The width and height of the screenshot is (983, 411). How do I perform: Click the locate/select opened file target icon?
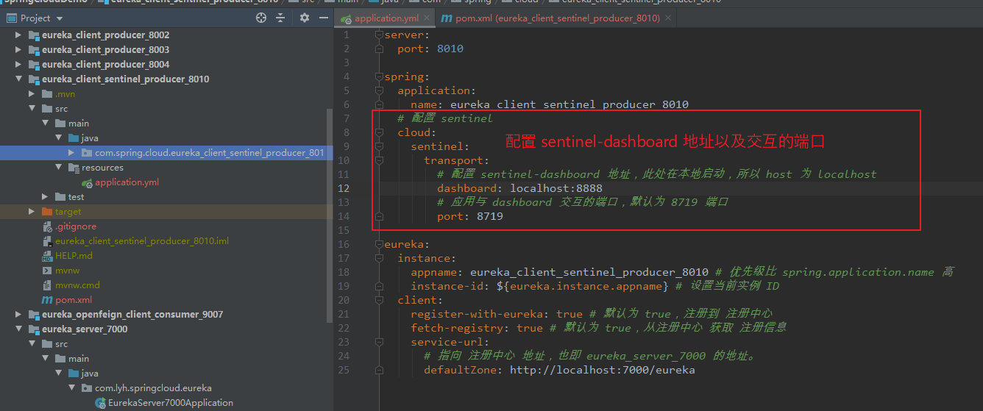(x=261, y=18)
